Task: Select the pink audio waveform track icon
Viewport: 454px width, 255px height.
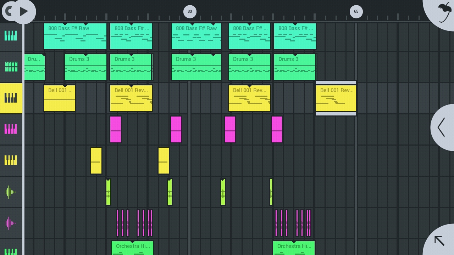Action: click(x=11, y=223)
